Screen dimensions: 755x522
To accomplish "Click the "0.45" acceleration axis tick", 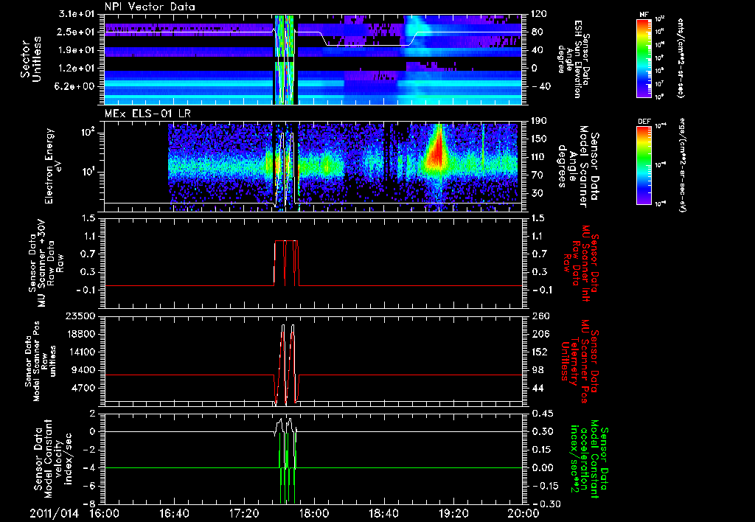I will pyautogui.click(x=542, y=414).
